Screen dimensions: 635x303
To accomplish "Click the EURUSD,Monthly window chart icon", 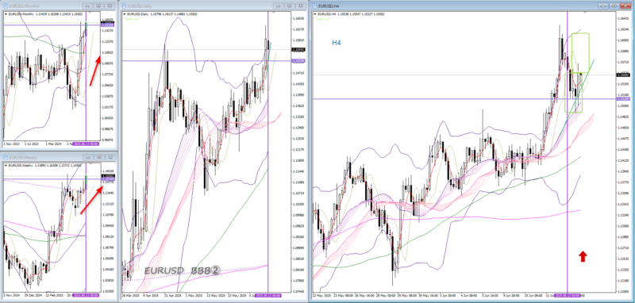I will [x=6, y=6].
